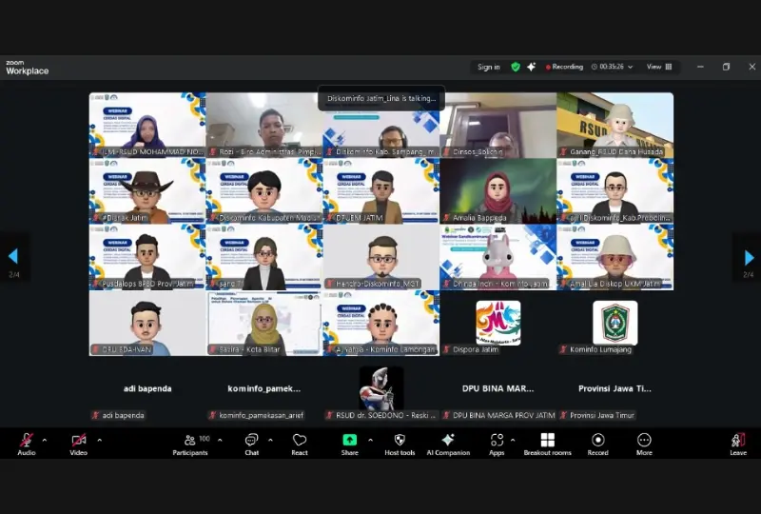The image size is (761, 514).
Task: Open the Apps menu
Action: click(x=497, y=444)
